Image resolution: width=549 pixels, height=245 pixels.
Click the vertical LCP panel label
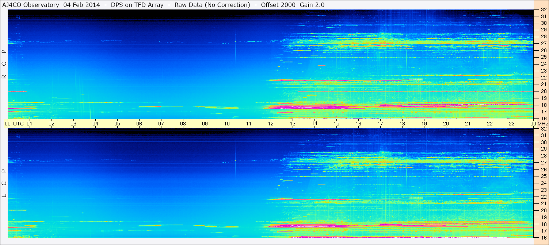point(4,183)
